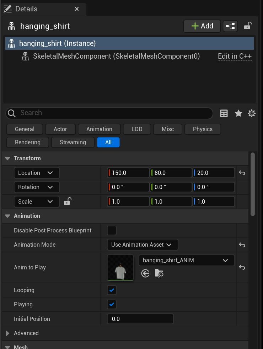Click the Add component button

(x=202, y=26)
